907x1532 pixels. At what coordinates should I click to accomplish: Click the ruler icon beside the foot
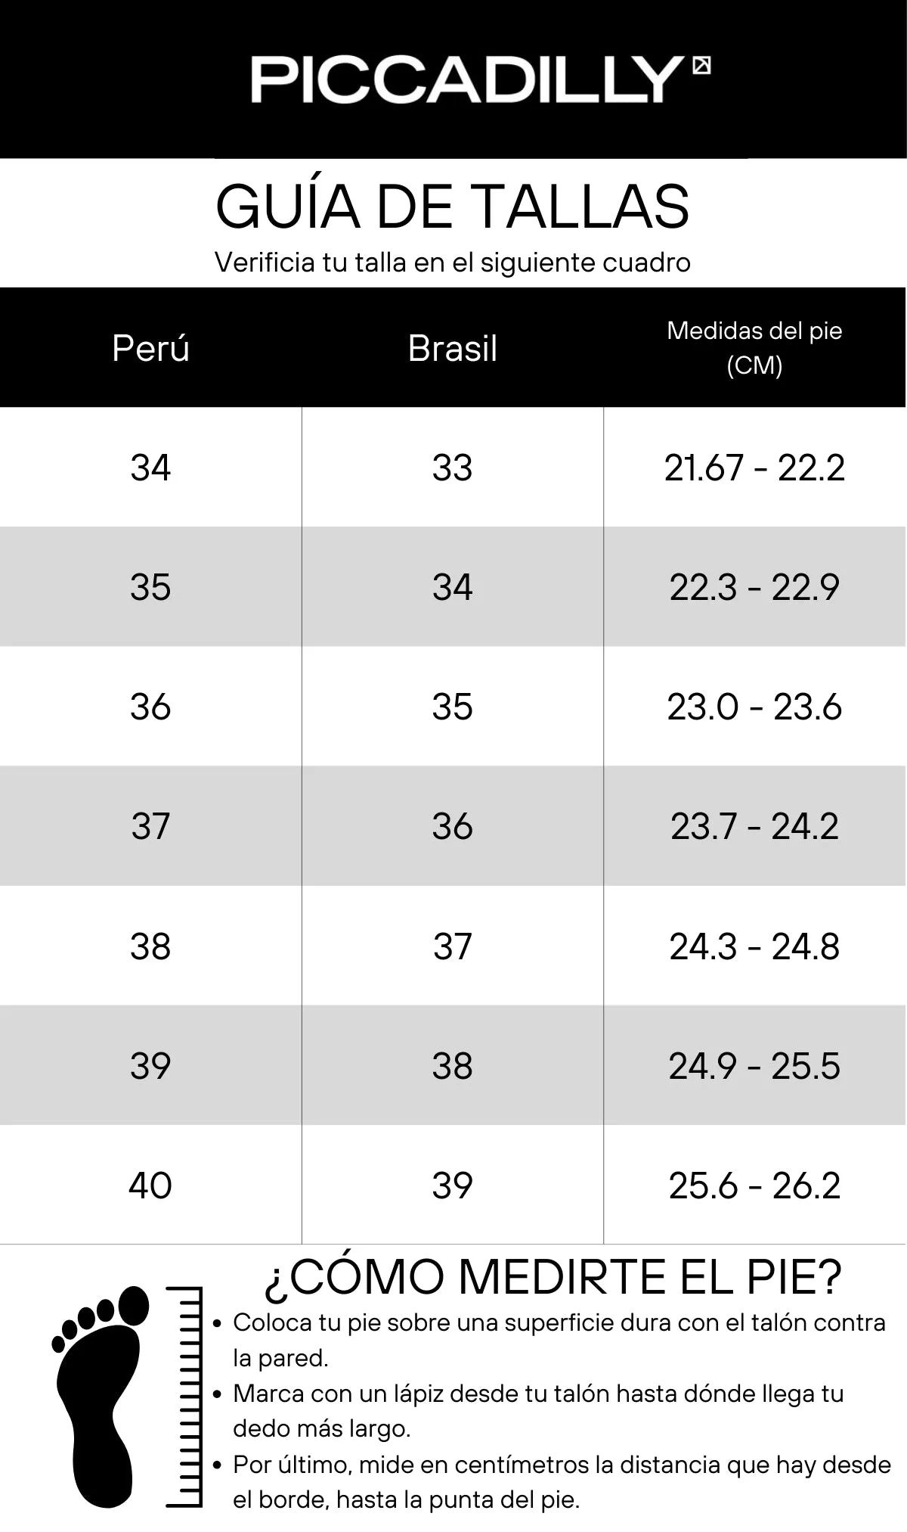click(x=184, y=1397)
